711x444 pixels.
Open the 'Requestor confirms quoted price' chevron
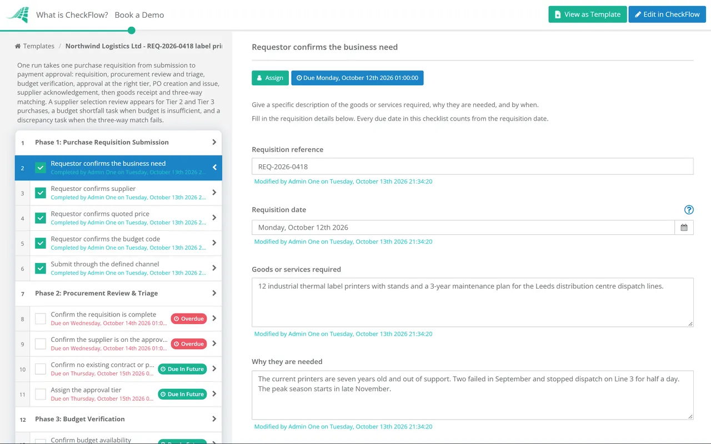pyautogui.click(x=214, y=218)
